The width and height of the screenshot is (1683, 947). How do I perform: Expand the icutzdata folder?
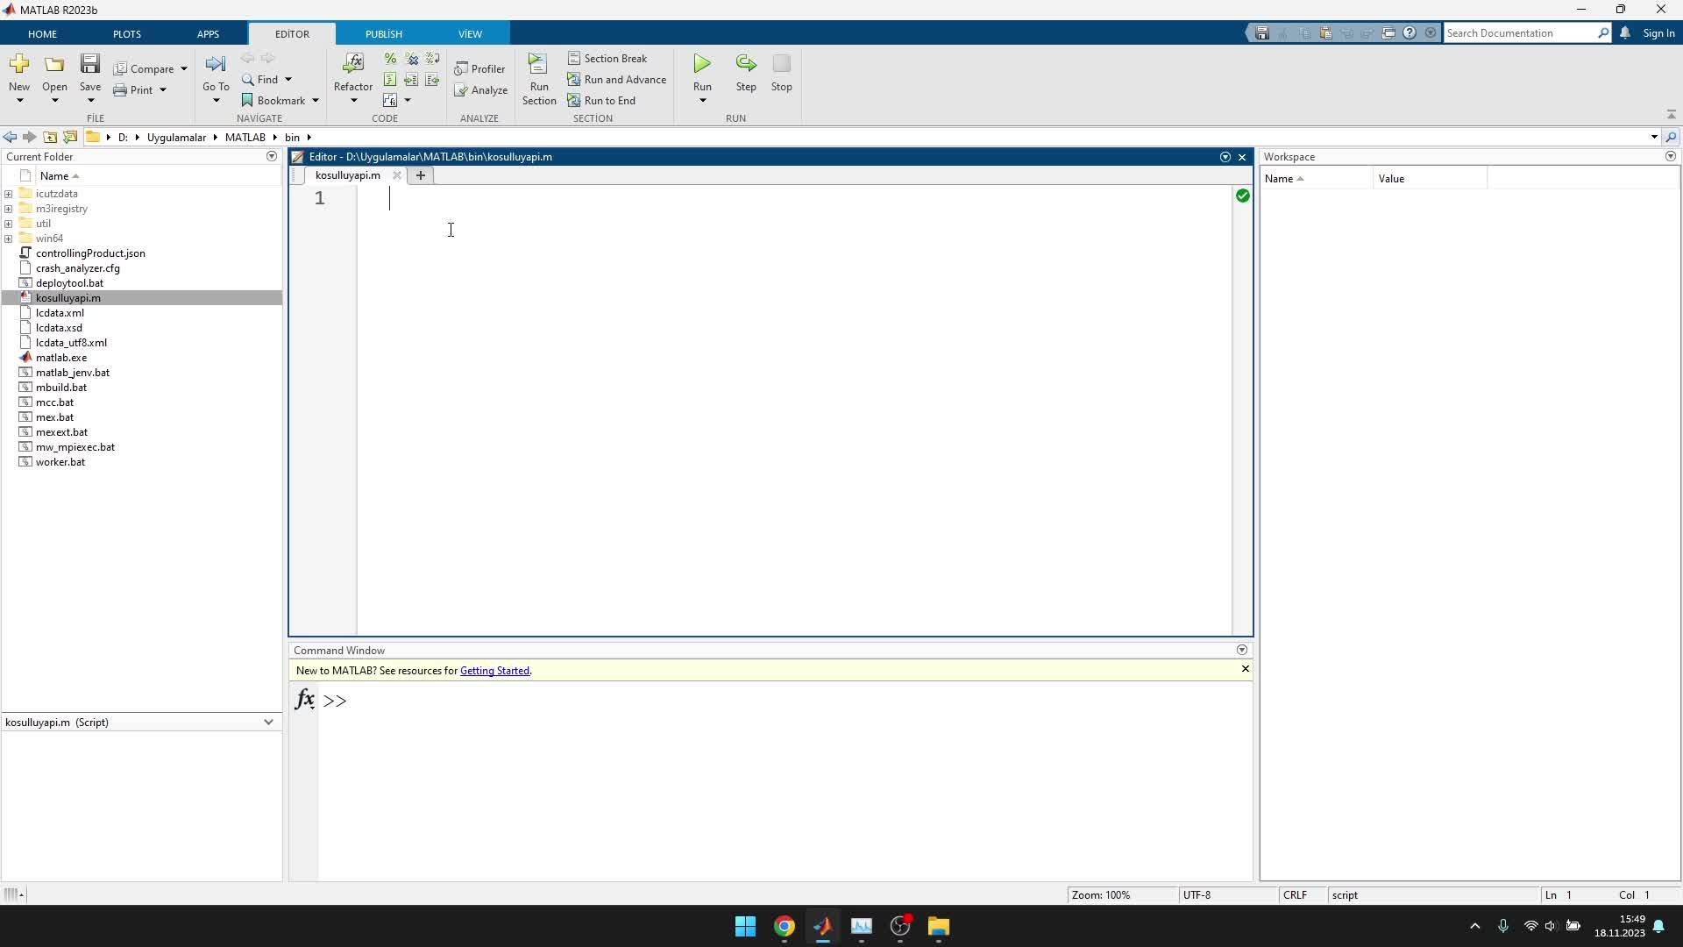tap(9, 194)
